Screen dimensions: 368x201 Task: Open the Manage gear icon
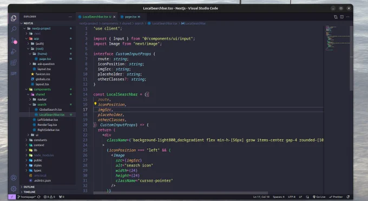coord(14,189)
